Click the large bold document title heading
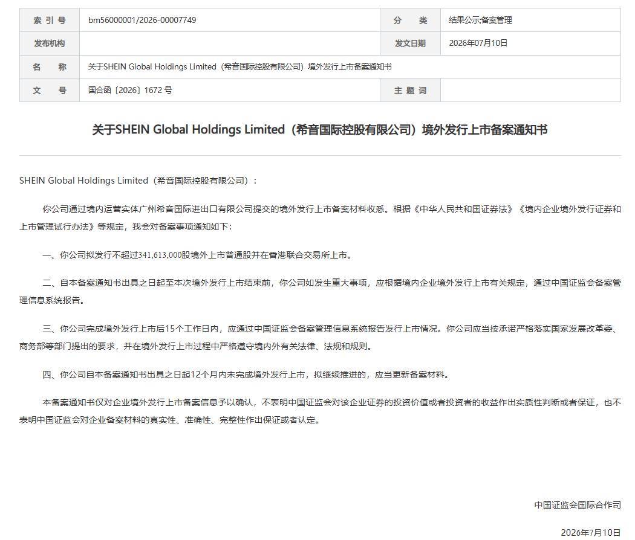Screen dimensions: 635x540 pyautogui.click(x=320, y=130)
